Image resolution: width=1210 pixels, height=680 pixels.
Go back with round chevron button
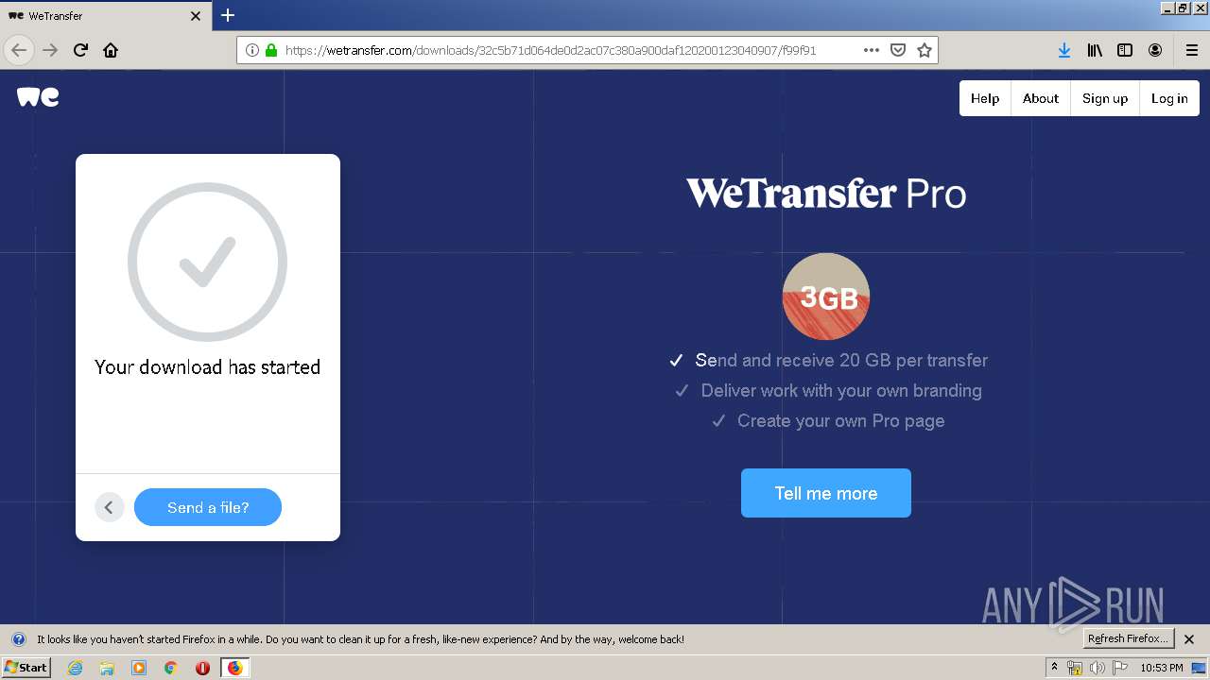coord(109,507)
